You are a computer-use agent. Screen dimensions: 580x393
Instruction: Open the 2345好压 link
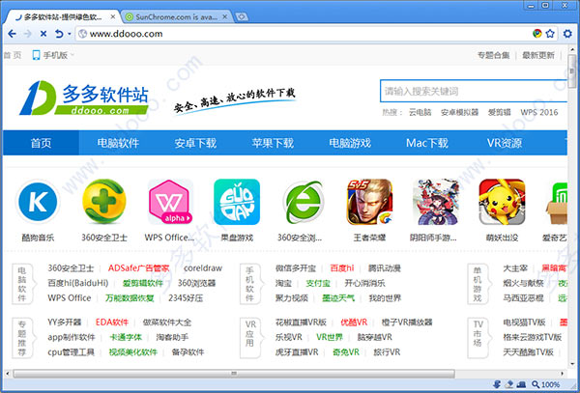(x=186, y=298)
